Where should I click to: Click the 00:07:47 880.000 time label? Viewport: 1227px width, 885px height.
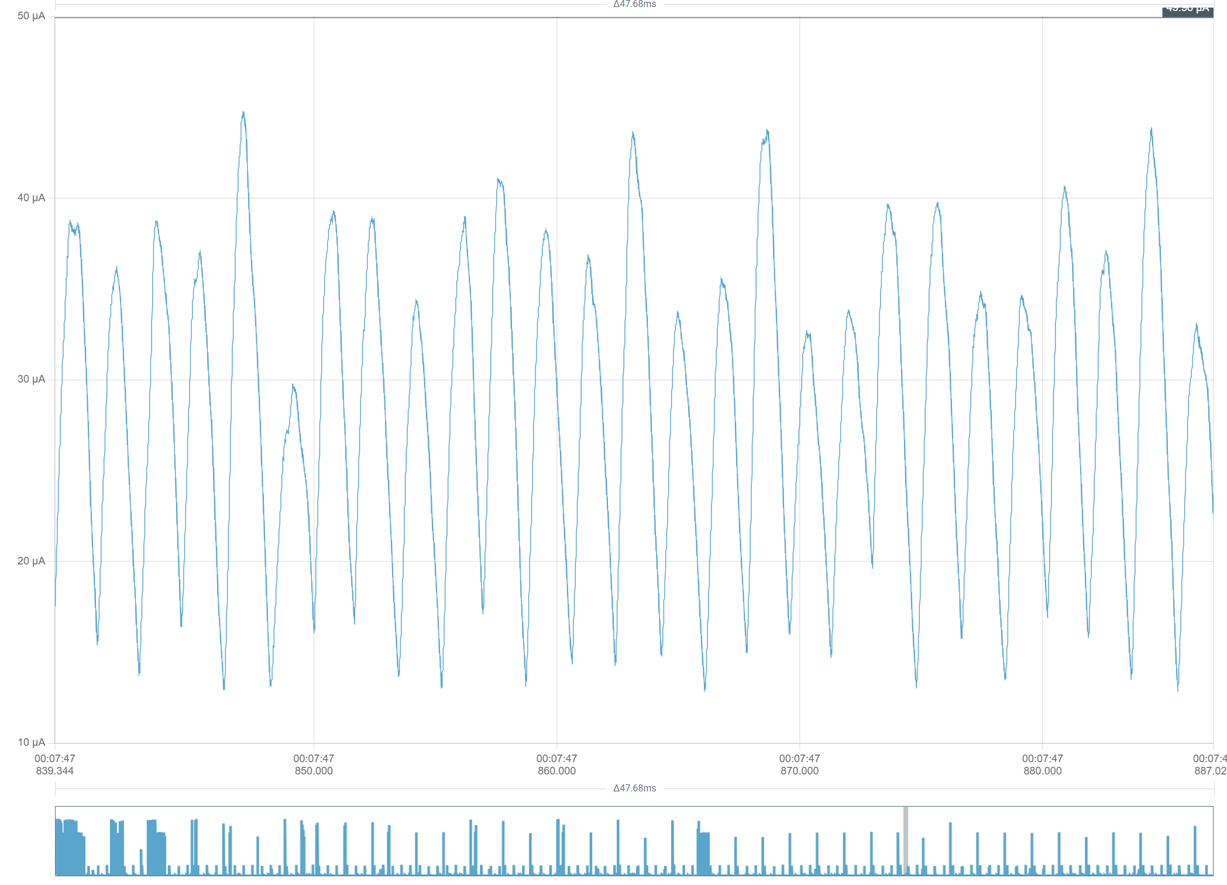point(1042,765)
